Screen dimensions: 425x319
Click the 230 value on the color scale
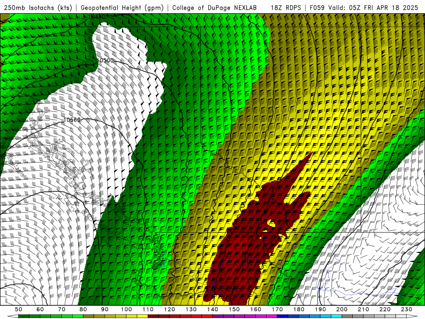pyautogui.click(x=406, y=309)
